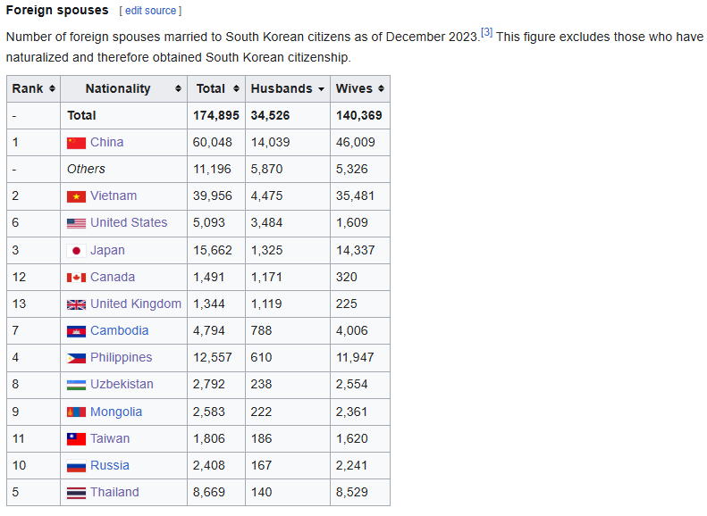Click Philippines total value 12,557

[213, 357]
